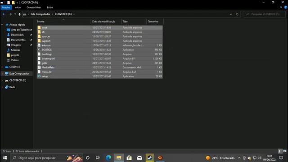Collapse the Acesso rápido tree node

click(x=2, y=25)
